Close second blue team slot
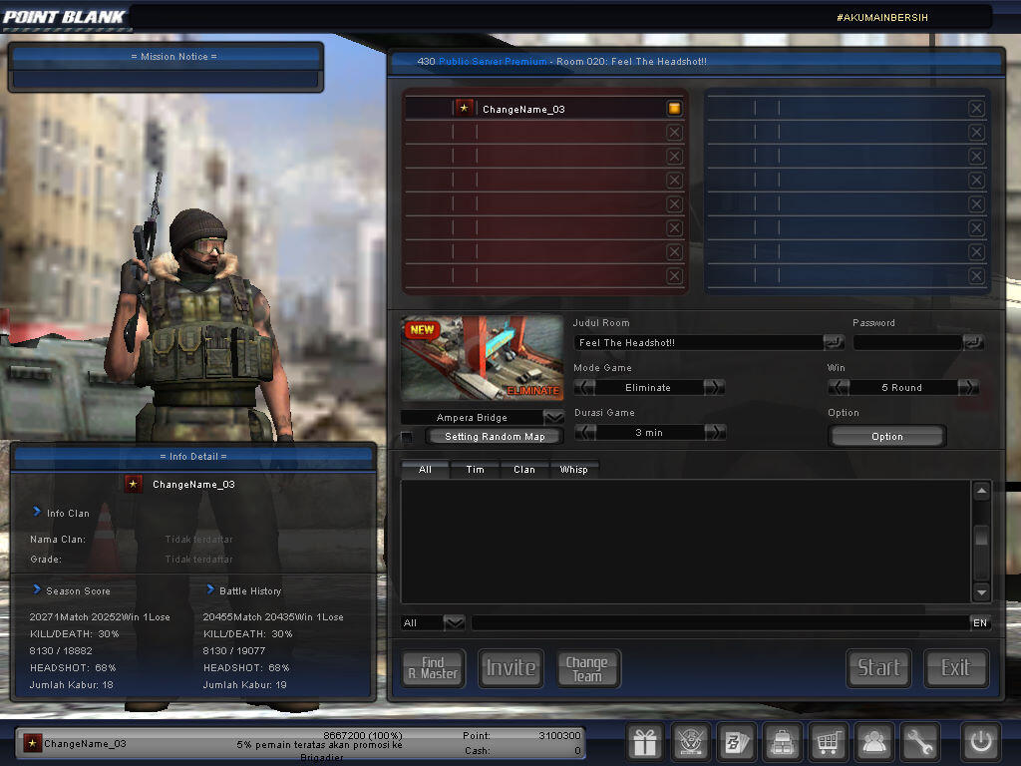The image size is (1021, 766). click(976, 133)
